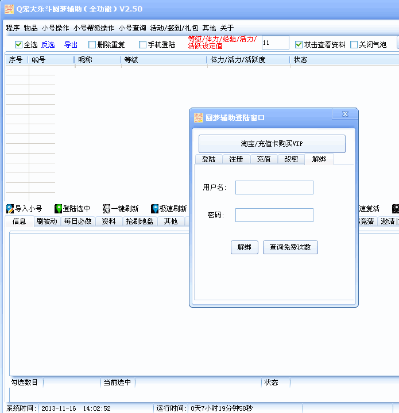The height and width of the screenshot is (413, 399).
Task: Open the 其他 menu in menu bar
Action: (209, 28)
